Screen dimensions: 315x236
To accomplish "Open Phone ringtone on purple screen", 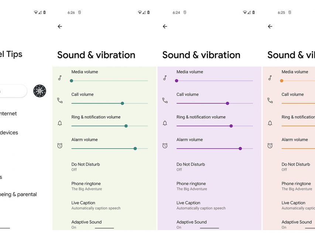I will tap(191, 186).
